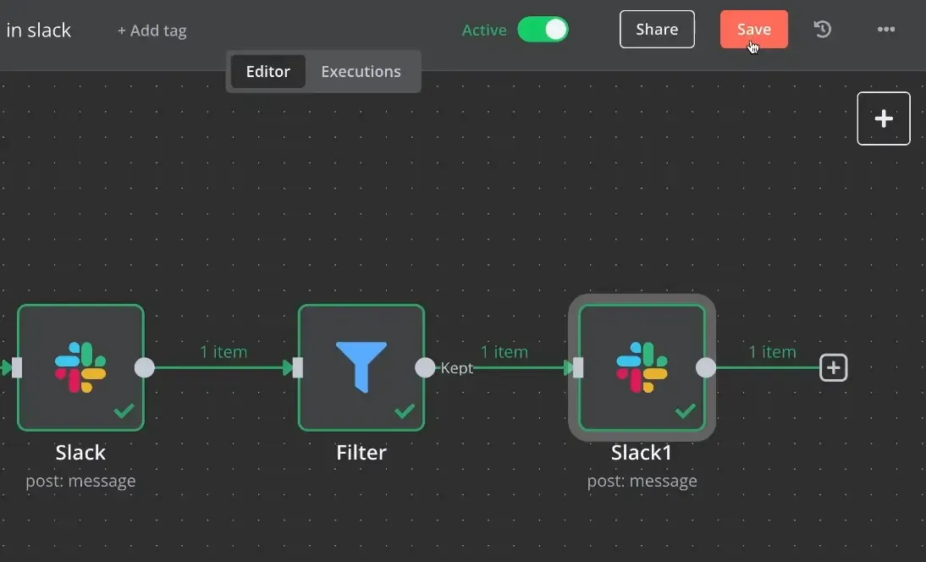The height and width of the screenshot is (562, 926).
Task: Switch to the Executions tab
Action: [361, 72]
